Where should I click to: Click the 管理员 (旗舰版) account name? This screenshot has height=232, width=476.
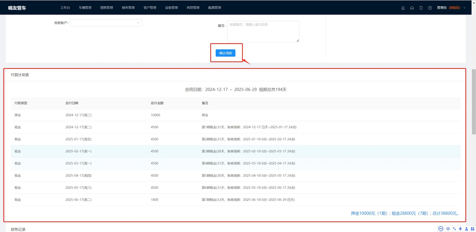click(x=449, y=8)
